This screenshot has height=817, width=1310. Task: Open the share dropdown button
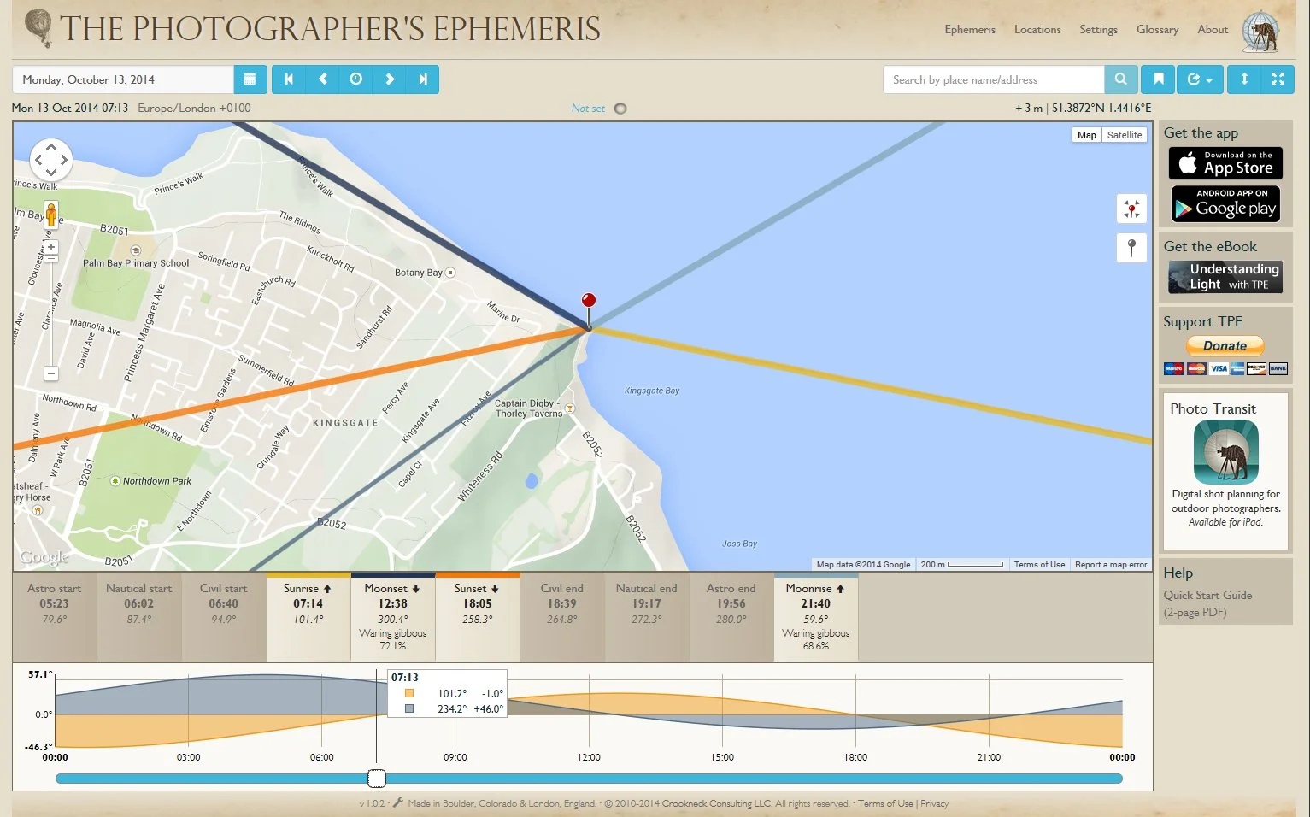[1200, 79]
